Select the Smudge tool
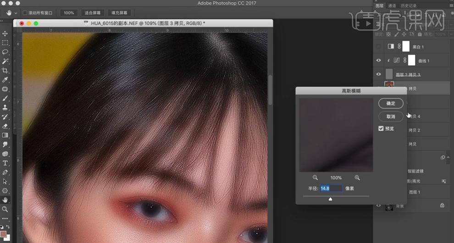The width and height of the screenshot is (454, 243). tap(5, 144)
